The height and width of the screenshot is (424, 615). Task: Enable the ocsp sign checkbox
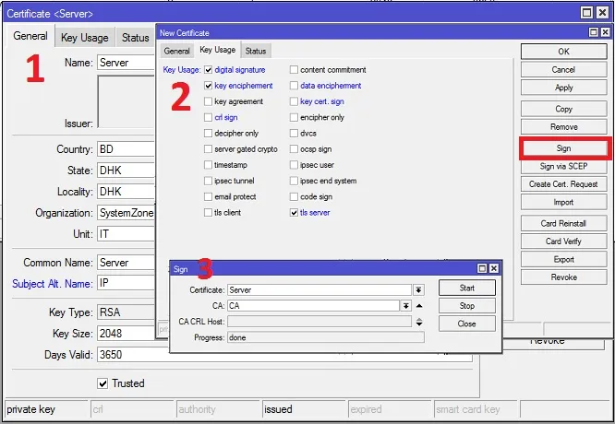(294, 148)
